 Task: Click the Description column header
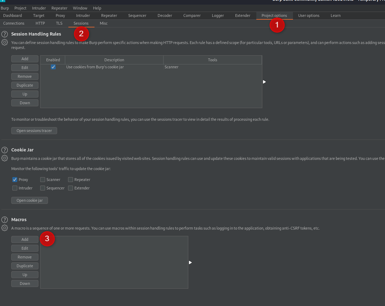114,60
